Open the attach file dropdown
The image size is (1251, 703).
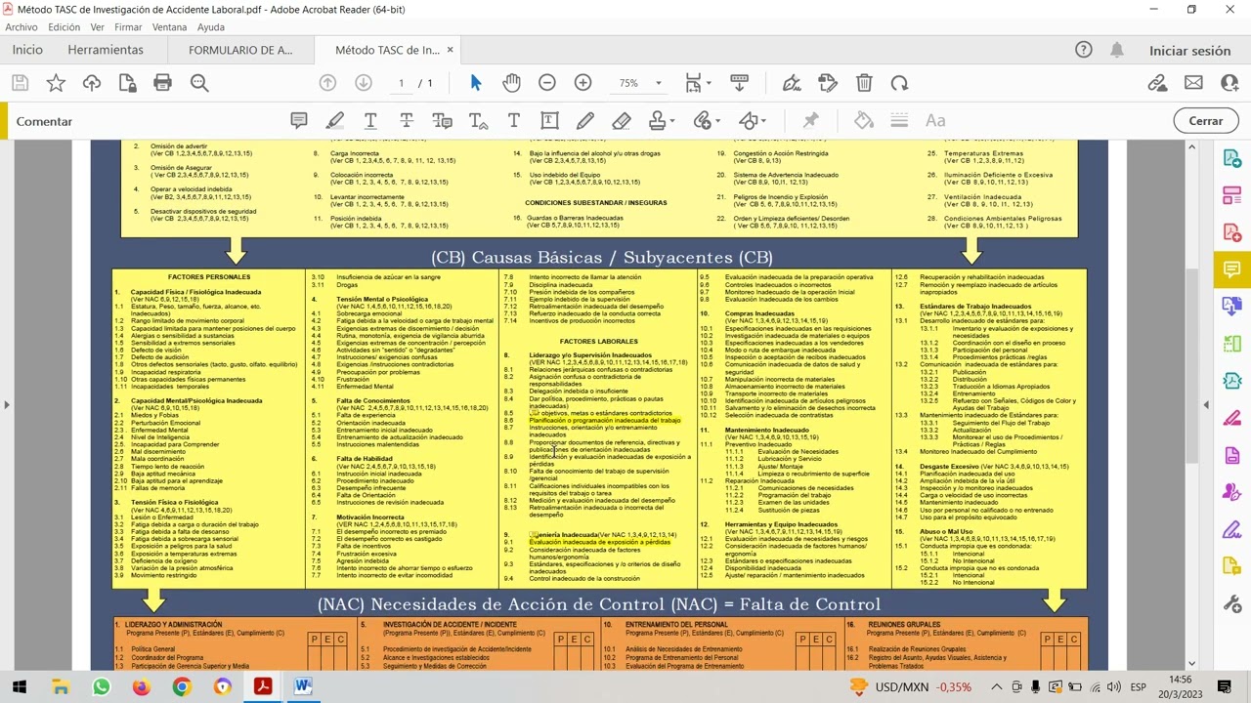tap(706, 121)
